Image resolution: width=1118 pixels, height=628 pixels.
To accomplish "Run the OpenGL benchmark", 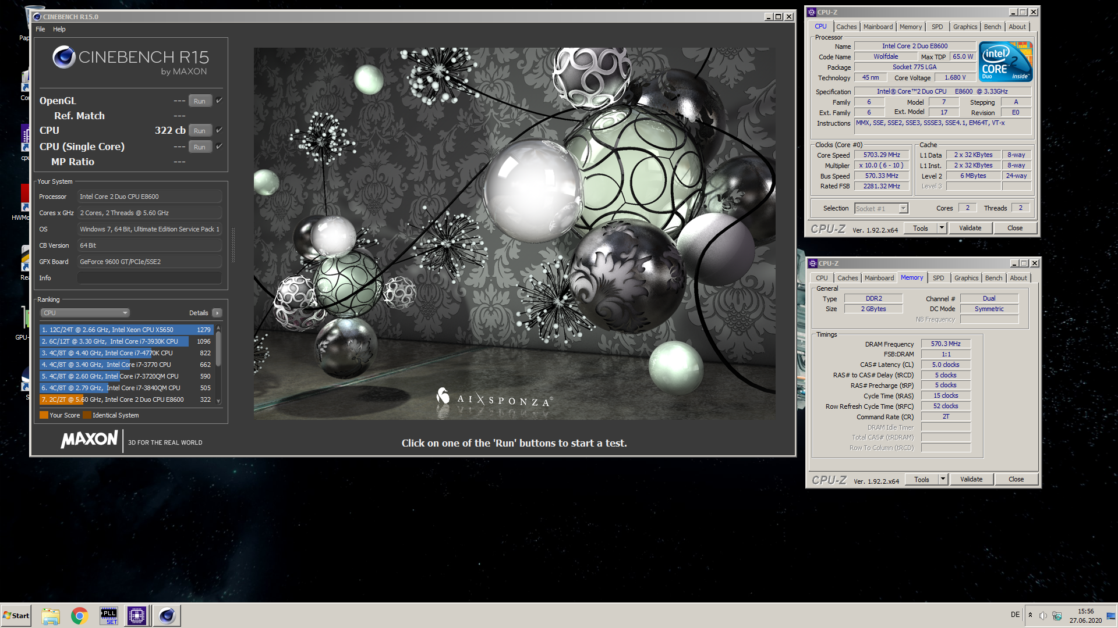I will point(200,101).
